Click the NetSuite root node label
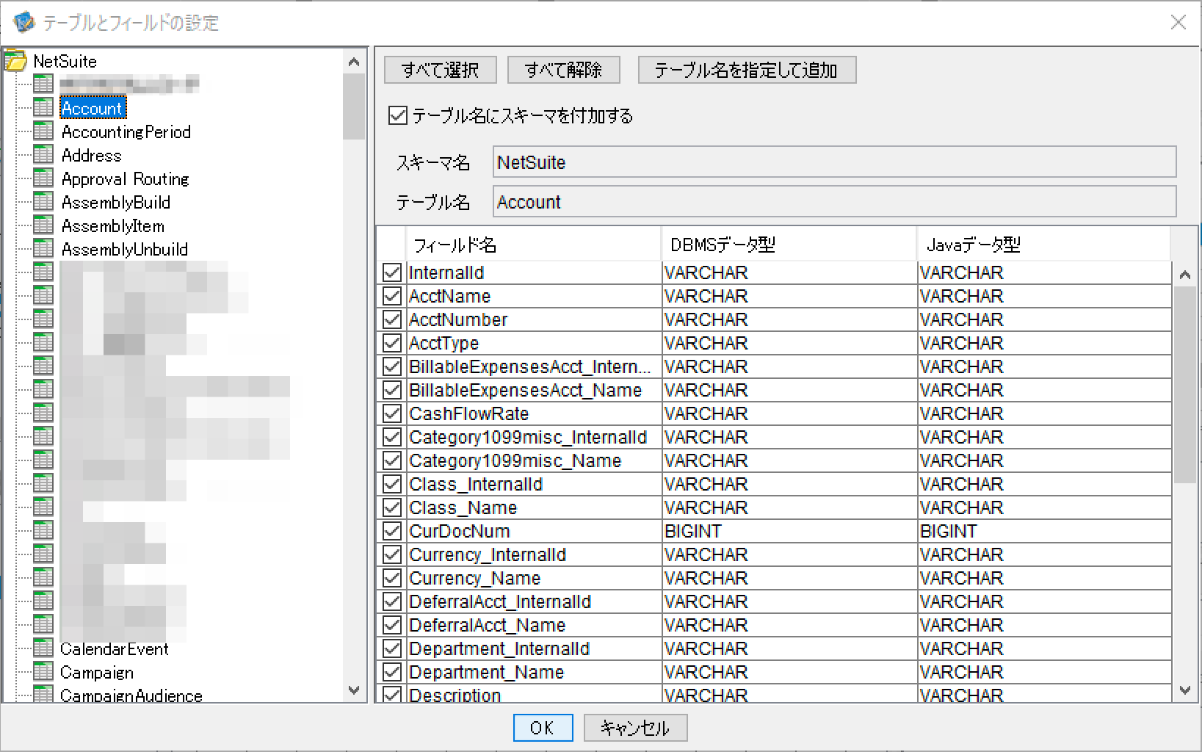This screenshot has height=752, width=1202. coord(65,62)
